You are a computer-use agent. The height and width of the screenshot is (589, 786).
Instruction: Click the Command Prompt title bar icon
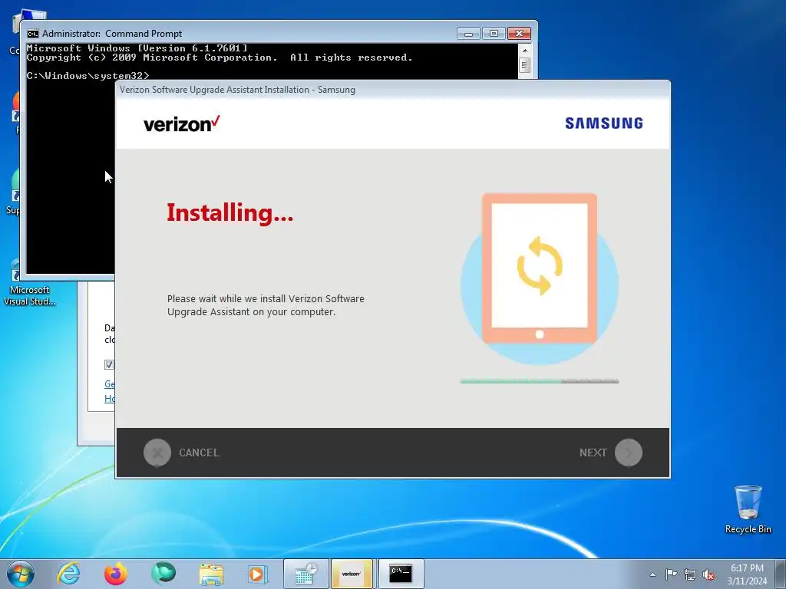pos(33,34)
